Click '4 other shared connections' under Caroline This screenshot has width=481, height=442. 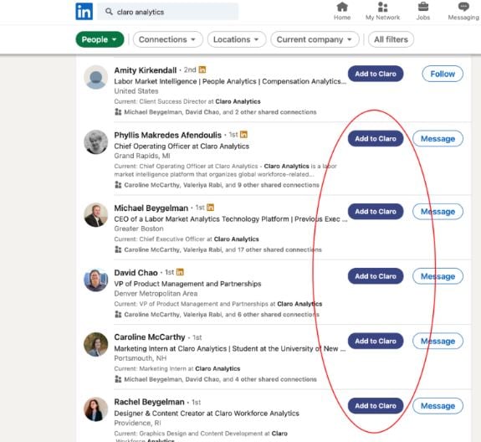click(276, 379)
